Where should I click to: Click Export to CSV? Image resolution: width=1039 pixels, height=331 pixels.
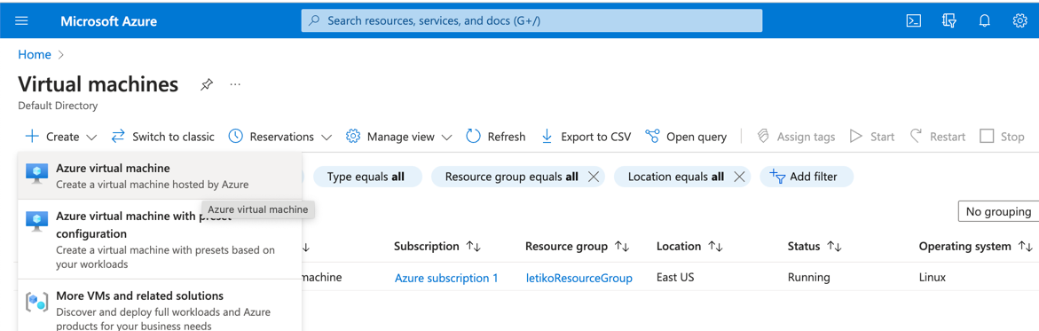586,137
